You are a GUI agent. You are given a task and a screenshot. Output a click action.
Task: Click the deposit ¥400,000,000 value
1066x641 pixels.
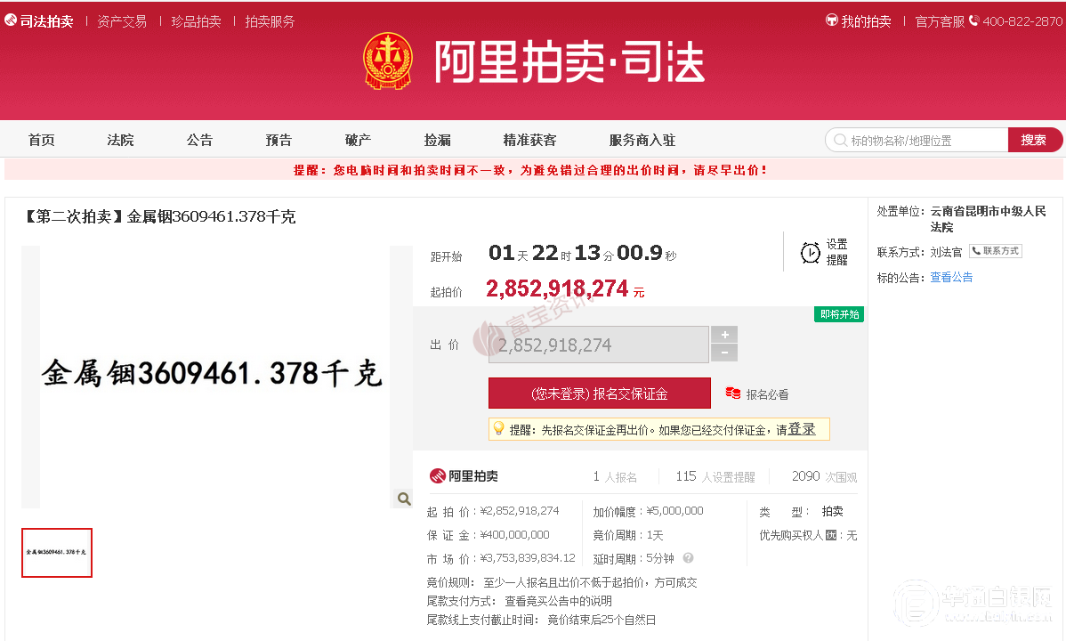[514, 535]
